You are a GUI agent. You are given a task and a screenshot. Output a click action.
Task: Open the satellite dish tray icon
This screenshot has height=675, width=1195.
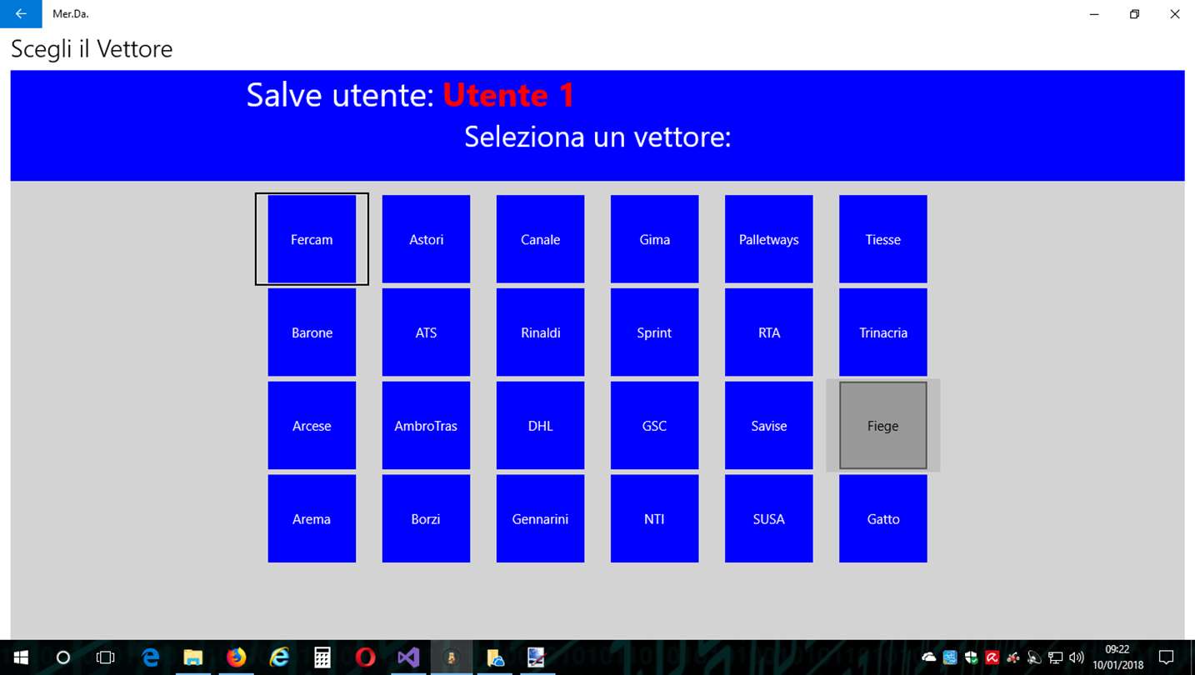[1034, 657]
